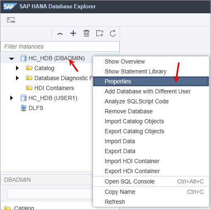Expand the Catalog folder arrow
211x210 pixels.
[x=17, y=68]
